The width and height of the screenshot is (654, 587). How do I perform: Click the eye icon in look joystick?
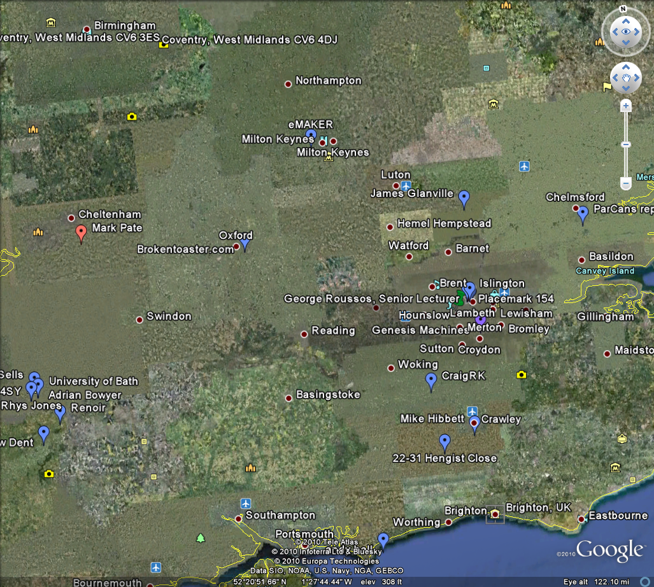click(625, 32)
